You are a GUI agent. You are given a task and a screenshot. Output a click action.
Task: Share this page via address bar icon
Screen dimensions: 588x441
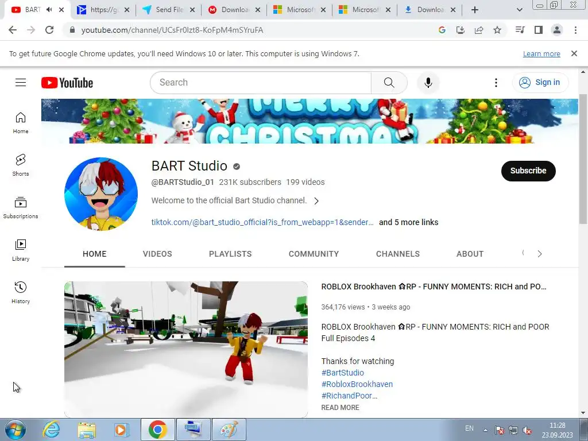click(479, 30)
